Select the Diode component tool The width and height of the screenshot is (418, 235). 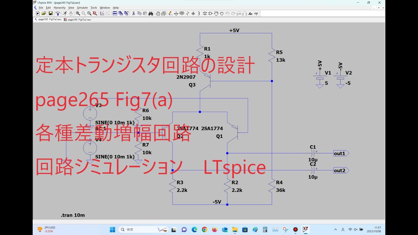[205, 13]
